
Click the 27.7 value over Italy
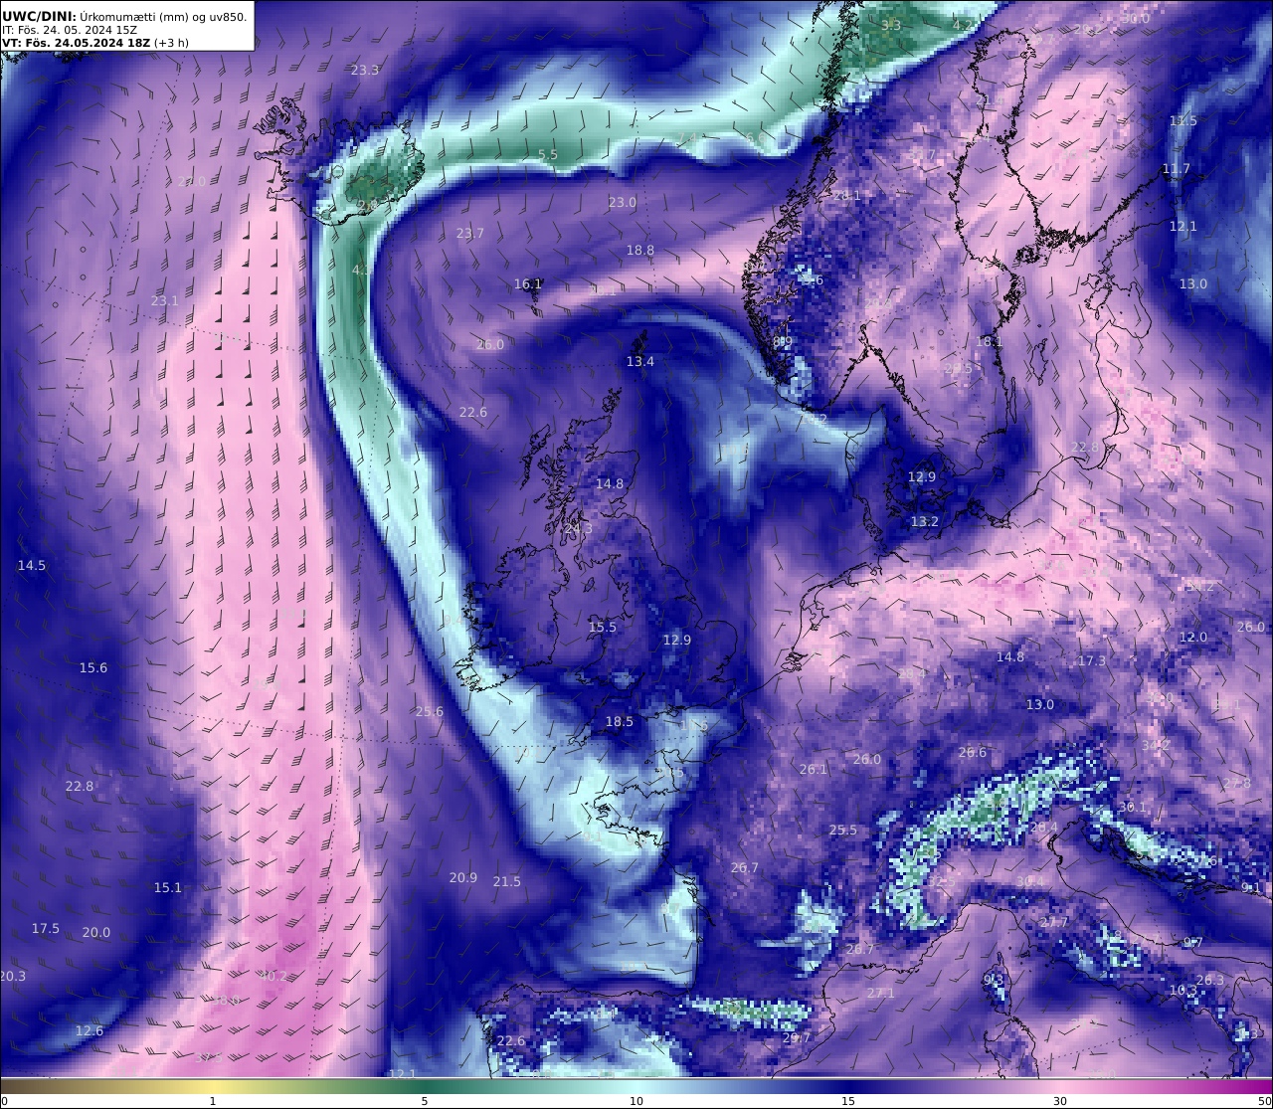tap(1053, 922)
